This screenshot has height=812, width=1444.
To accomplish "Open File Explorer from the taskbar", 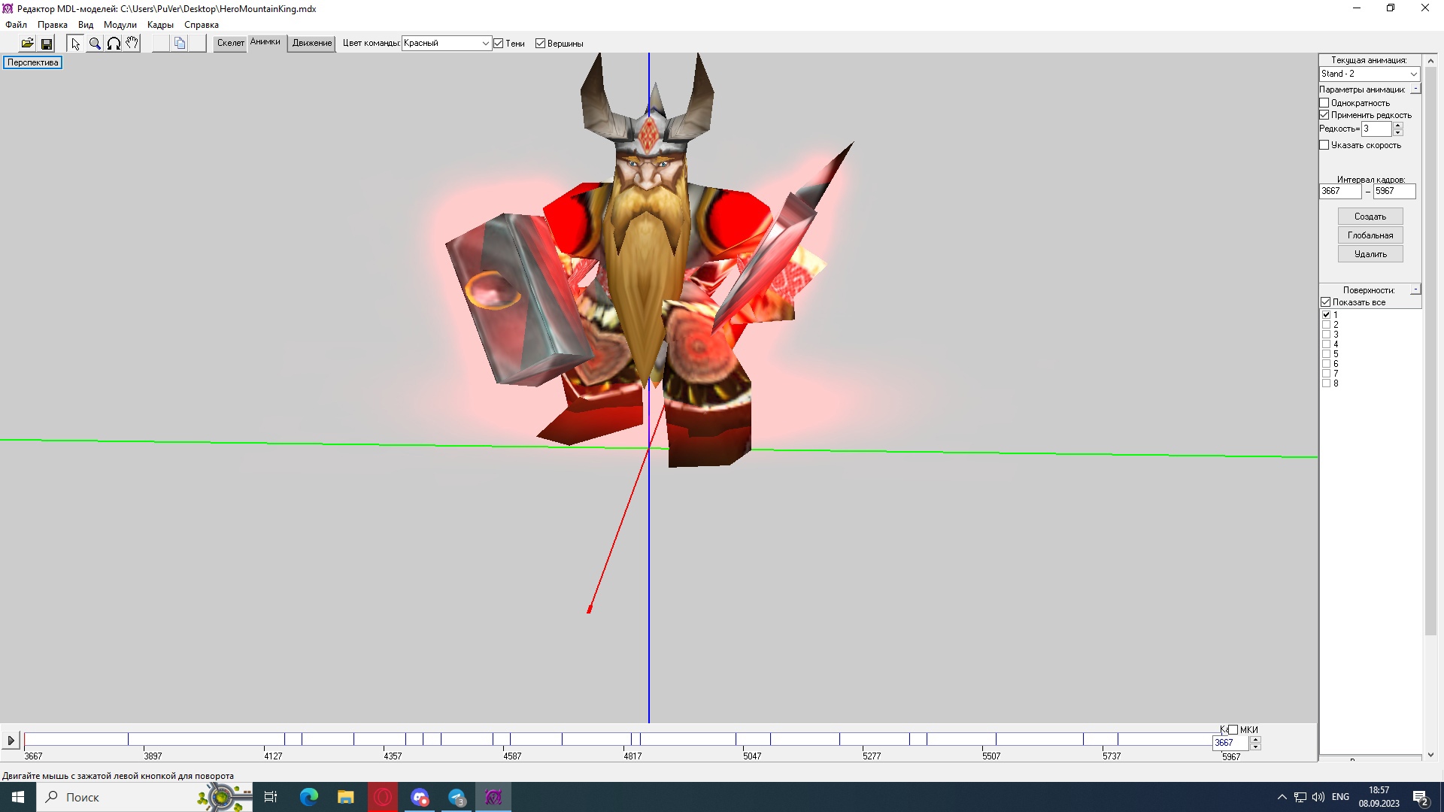I will coord(346,797).
